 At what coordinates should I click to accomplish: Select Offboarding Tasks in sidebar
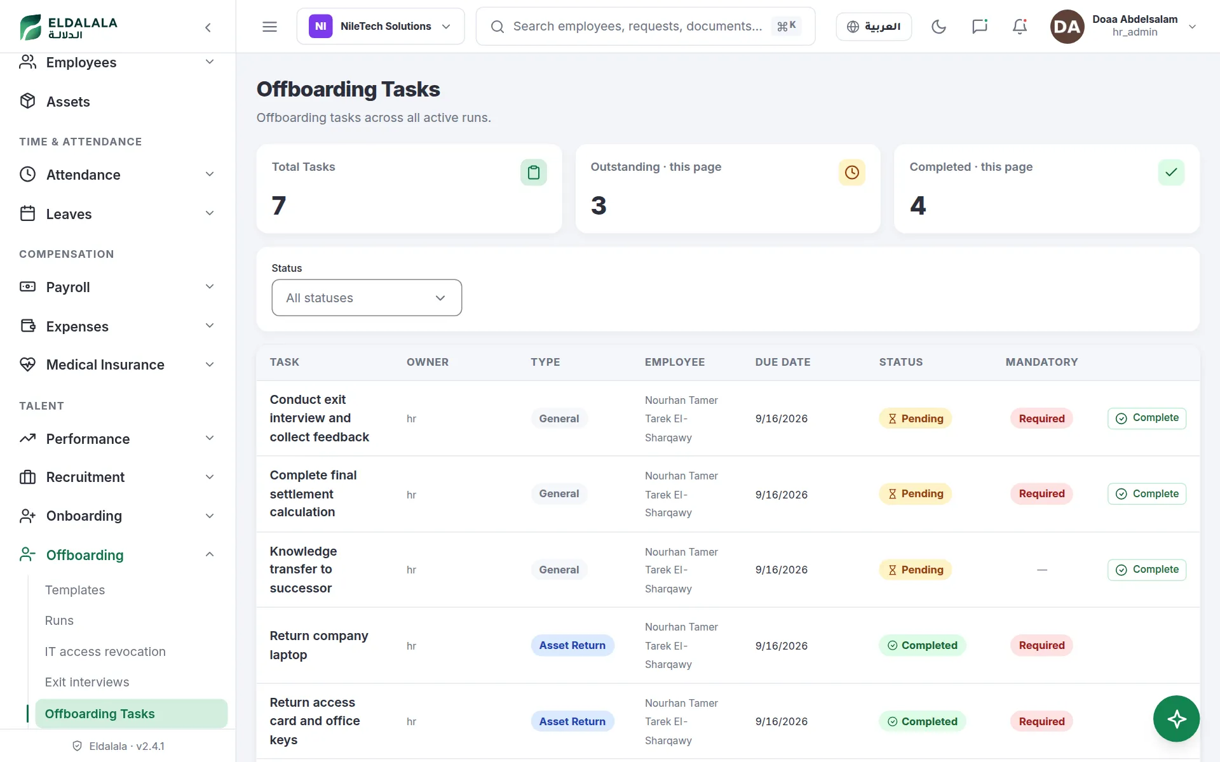[x=131, y=714]
